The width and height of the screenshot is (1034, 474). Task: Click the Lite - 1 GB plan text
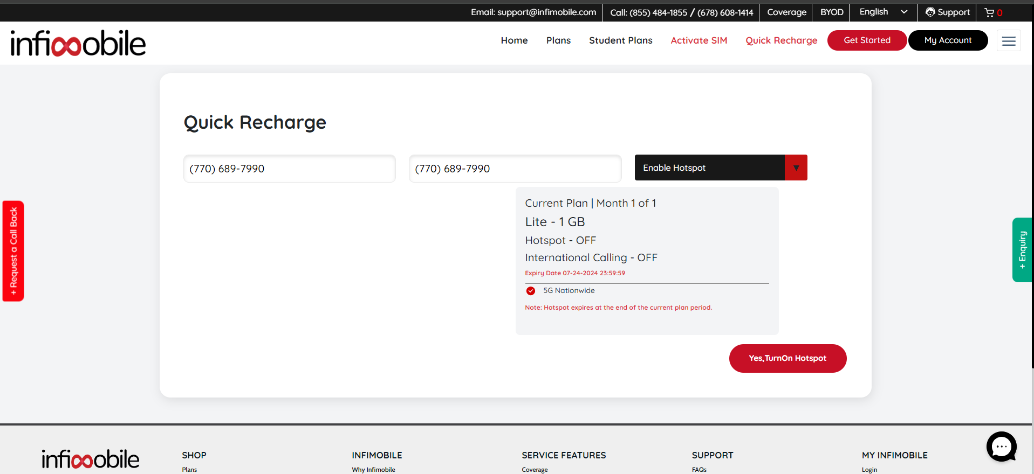[555, 222]
